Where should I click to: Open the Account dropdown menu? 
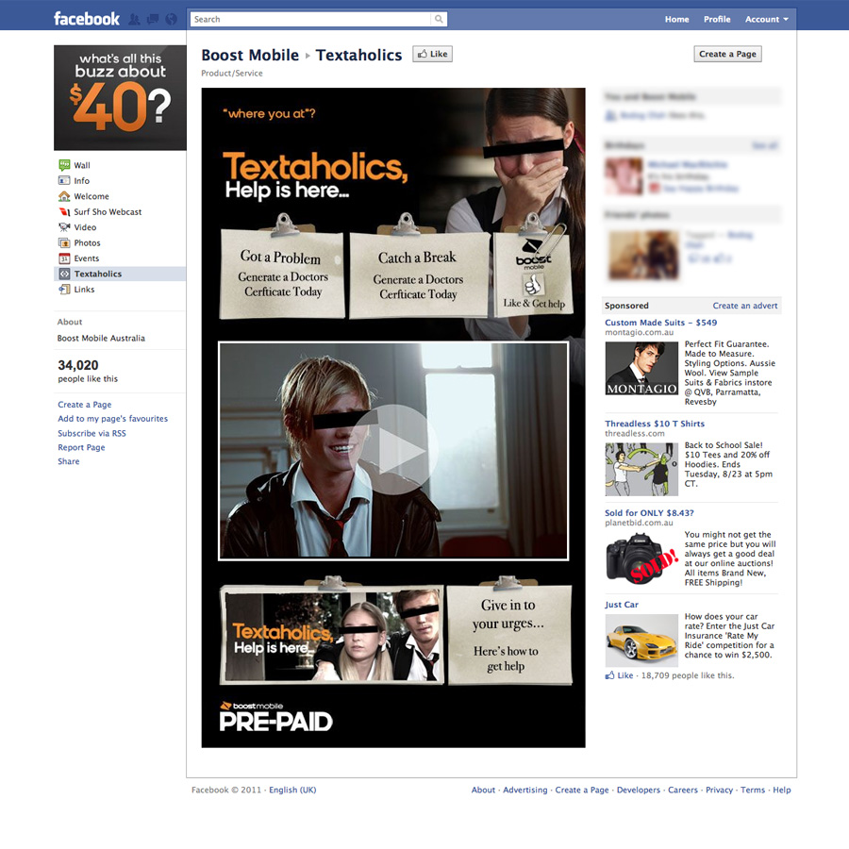click(x=766, y=19)
